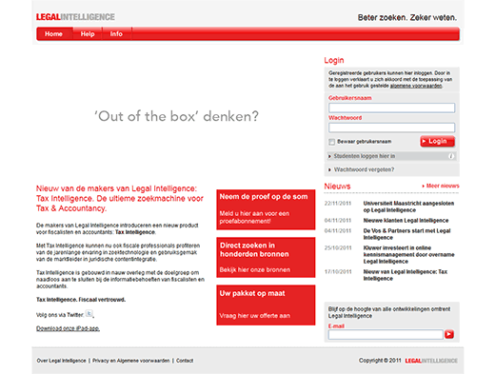495x374 pixels.
Task: Open Download onze iPad-app link
Action: pos(68,328)
